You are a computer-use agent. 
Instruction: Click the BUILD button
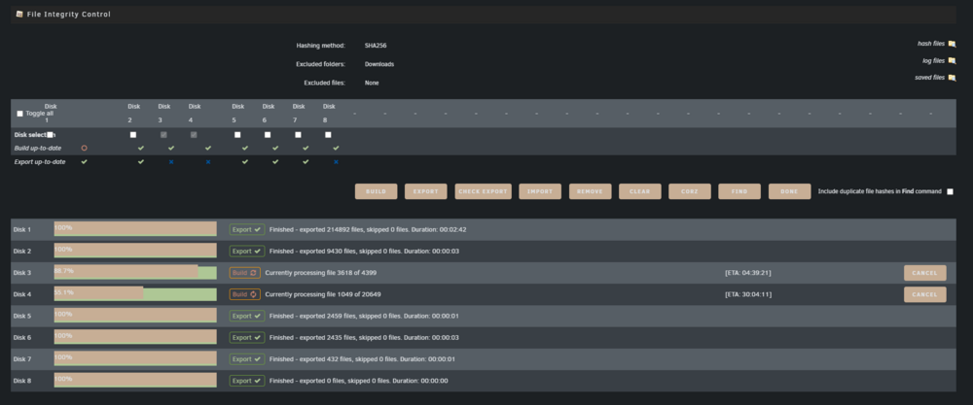376,191
